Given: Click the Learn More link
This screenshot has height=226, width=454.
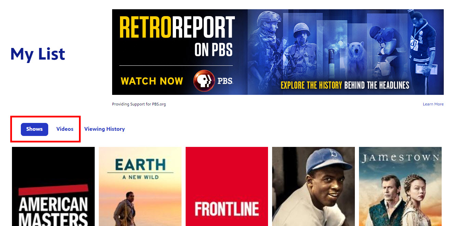Looking at the screenshot, I should click(x=433, y=104).
